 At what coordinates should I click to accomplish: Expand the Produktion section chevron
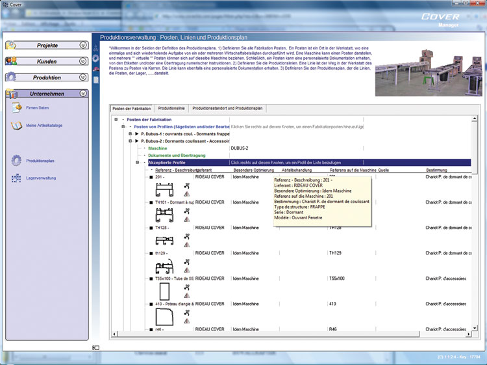83,77
